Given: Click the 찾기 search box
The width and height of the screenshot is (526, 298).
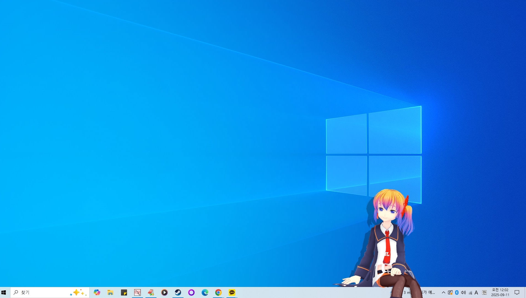Looking at the screenshot, I should 50,292.
